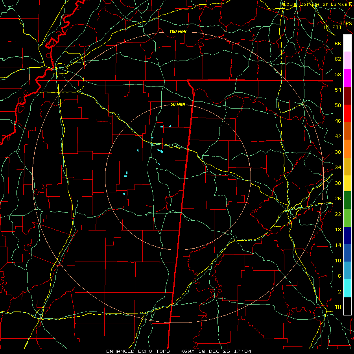Click the "54" legend value
This screenshot has height=354, width=354.
click(338, 90)
